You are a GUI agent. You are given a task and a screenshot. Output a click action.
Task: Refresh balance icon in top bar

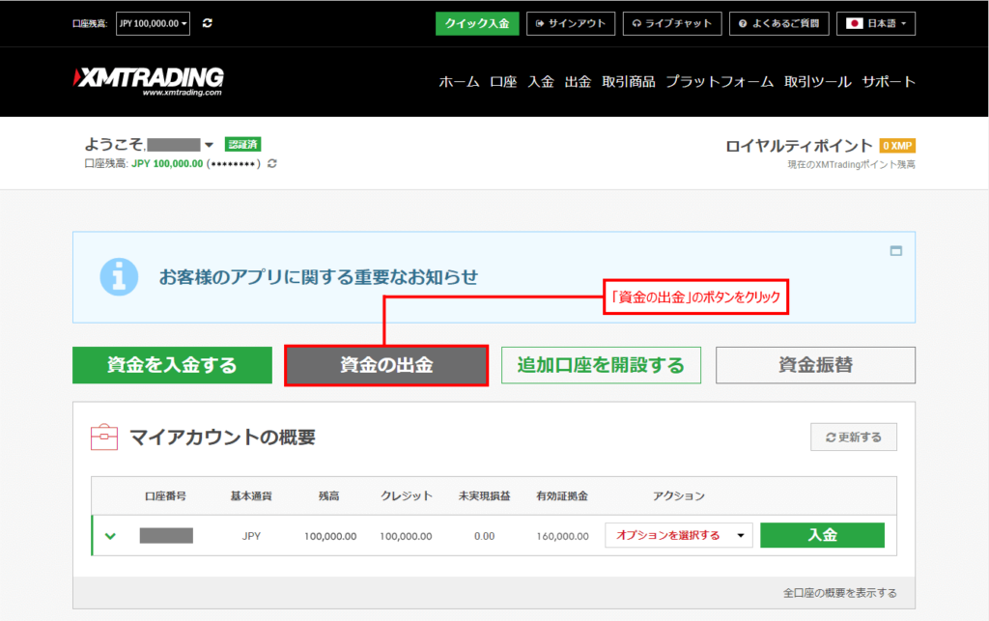pos(208,23)
